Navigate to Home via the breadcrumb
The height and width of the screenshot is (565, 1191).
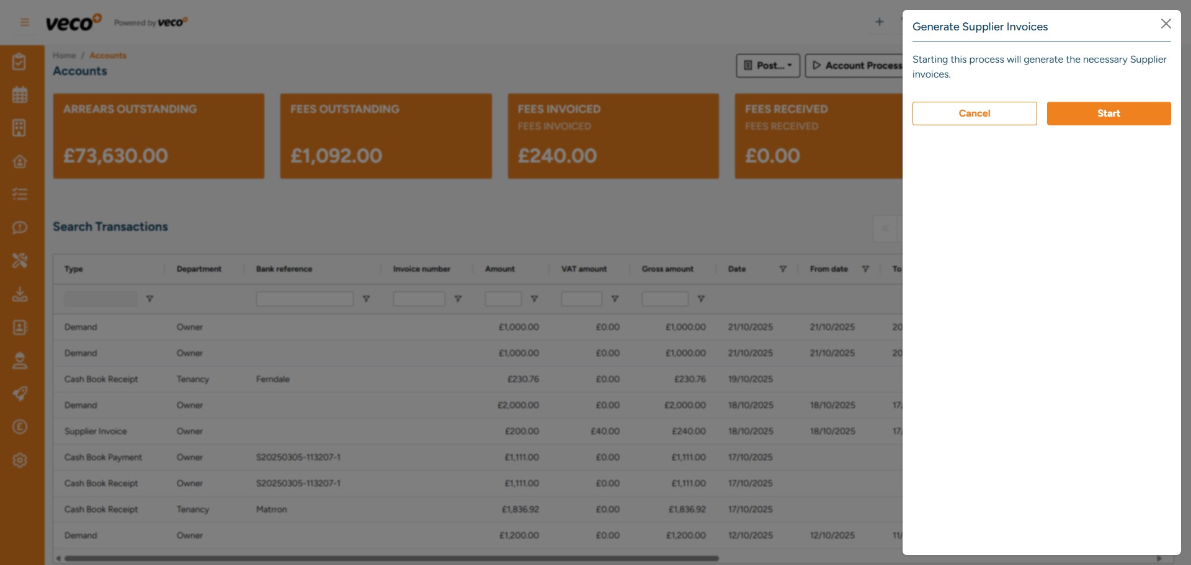pyautogui.click(x=64, y=55)
